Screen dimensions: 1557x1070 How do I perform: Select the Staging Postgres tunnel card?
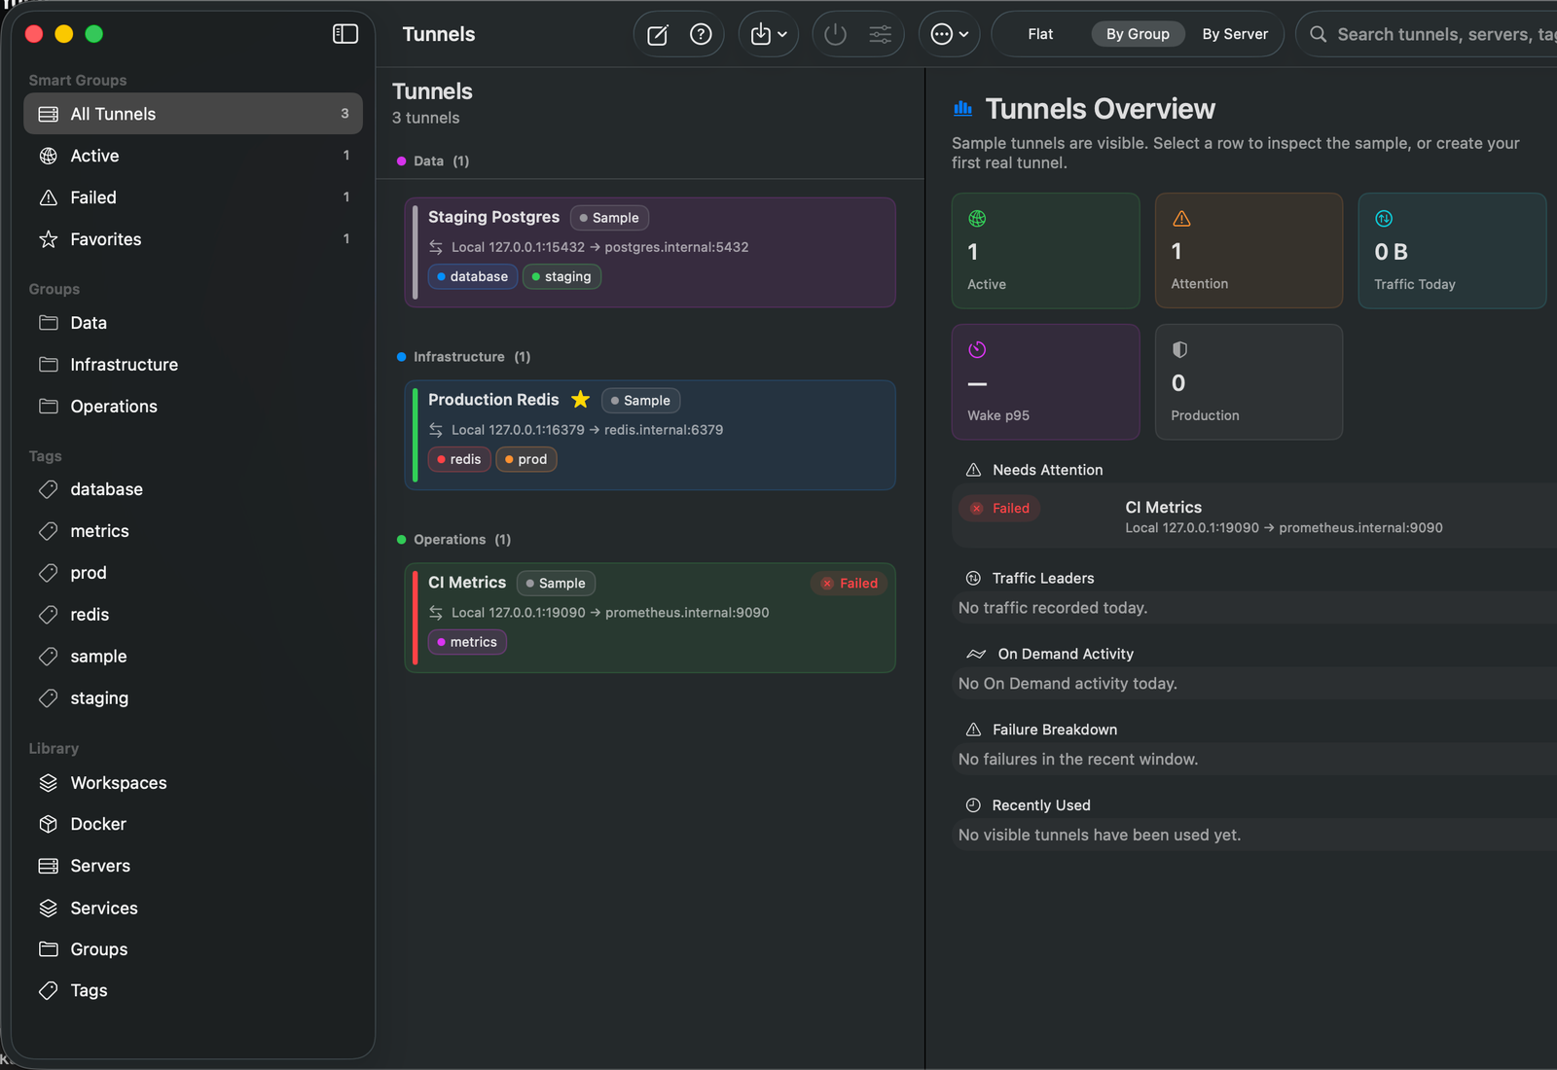650,253
